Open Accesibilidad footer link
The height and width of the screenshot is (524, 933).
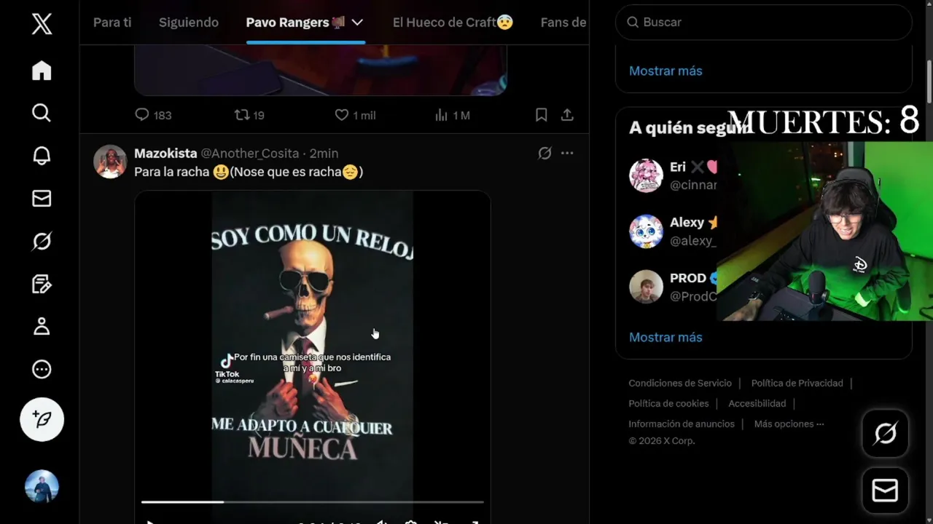pyautogui.click(x=757, y=403)
